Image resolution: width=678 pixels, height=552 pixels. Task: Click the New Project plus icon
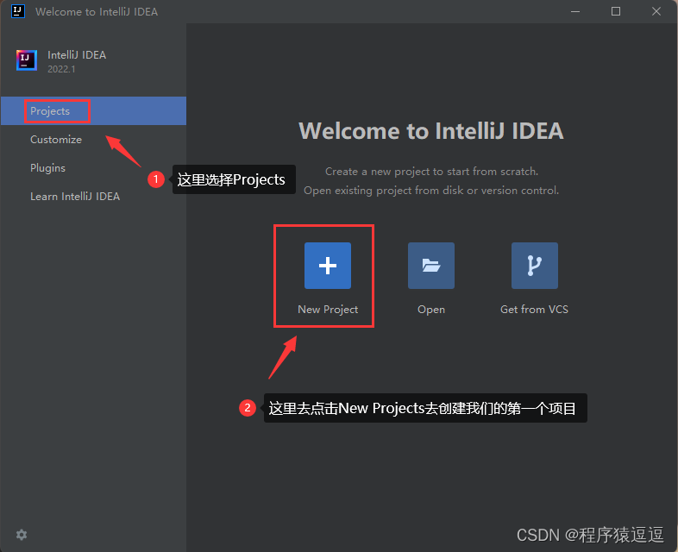point(327,266)
